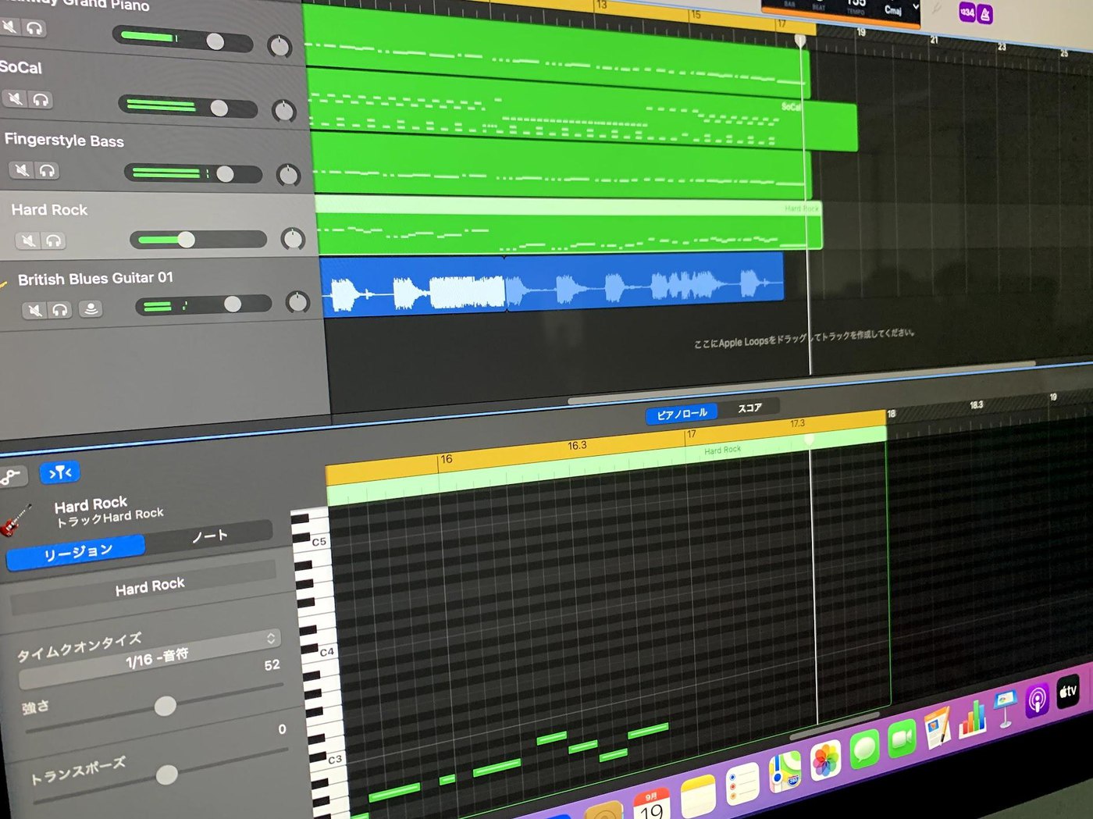Click the Fingerstyle Bass volume slider
Image resolution: width=1093 pixels, height=819 pixels.
pyautogui.click(x=193, y=173)
